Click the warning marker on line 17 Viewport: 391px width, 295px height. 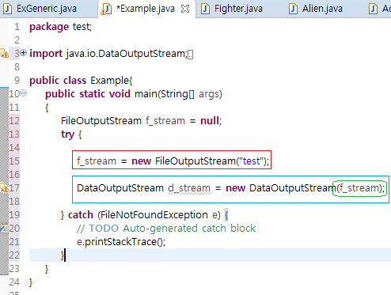[x=4, y=187]
